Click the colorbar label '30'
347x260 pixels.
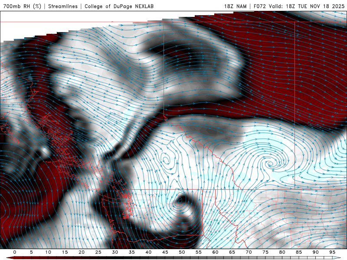pyautogui.click(x=115, y=252)
